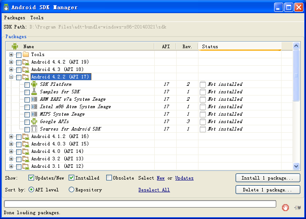Check the Android 4.4.2 (API 19) group checkbox
The image size is (306, 219).
19,62
